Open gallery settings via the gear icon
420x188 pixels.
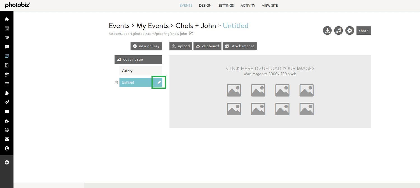349,30
